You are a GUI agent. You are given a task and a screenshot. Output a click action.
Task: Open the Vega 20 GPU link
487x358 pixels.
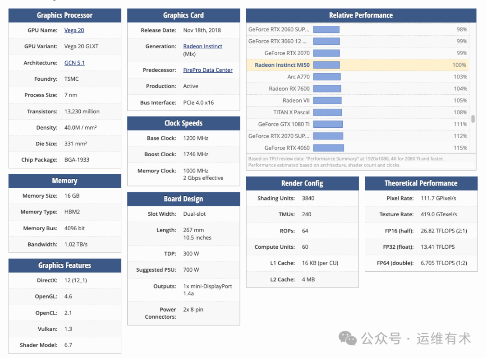pos(74,30)
